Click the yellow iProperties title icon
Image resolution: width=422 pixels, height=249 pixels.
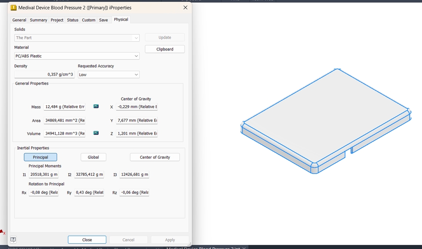click(x=14, y=8)
